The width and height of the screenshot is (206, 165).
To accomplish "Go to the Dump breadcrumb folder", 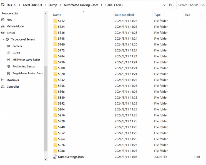I will [53, 5].
